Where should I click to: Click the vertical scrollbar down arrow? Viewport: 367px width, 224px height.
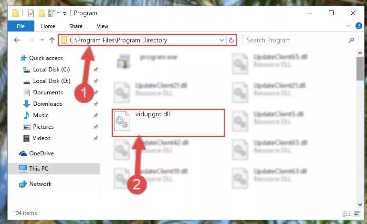coord(360,205)
